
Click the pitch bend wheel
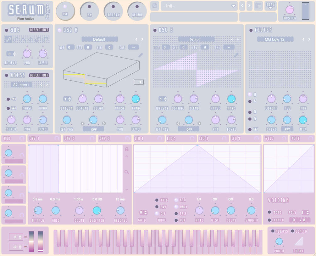[31, 242]
